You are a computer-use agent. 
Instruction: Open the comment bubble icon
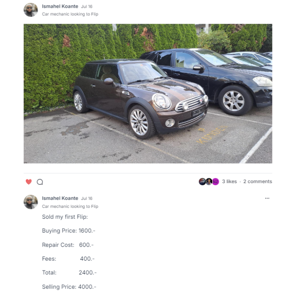pos(40,182)
